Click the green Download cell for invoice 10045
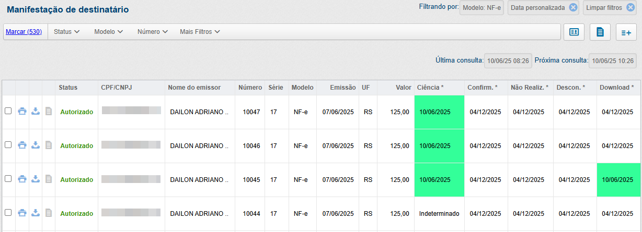642x232 pixels. (x=617, y=180)
